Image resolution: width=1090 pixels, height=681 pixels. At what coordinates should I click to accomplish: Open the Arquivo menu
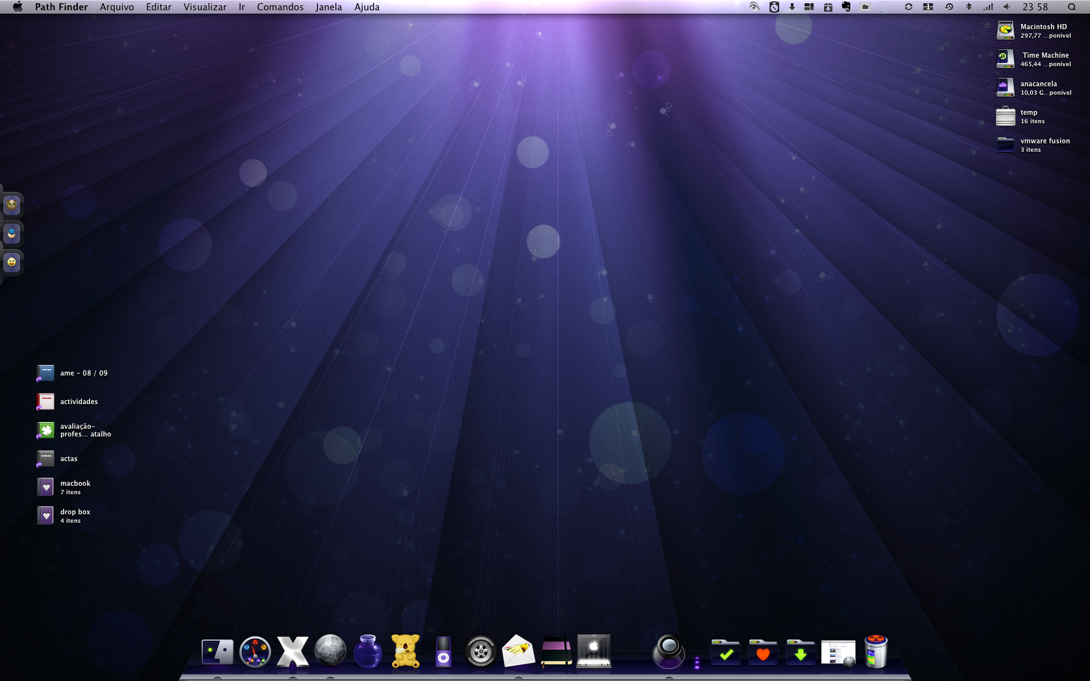117,7
